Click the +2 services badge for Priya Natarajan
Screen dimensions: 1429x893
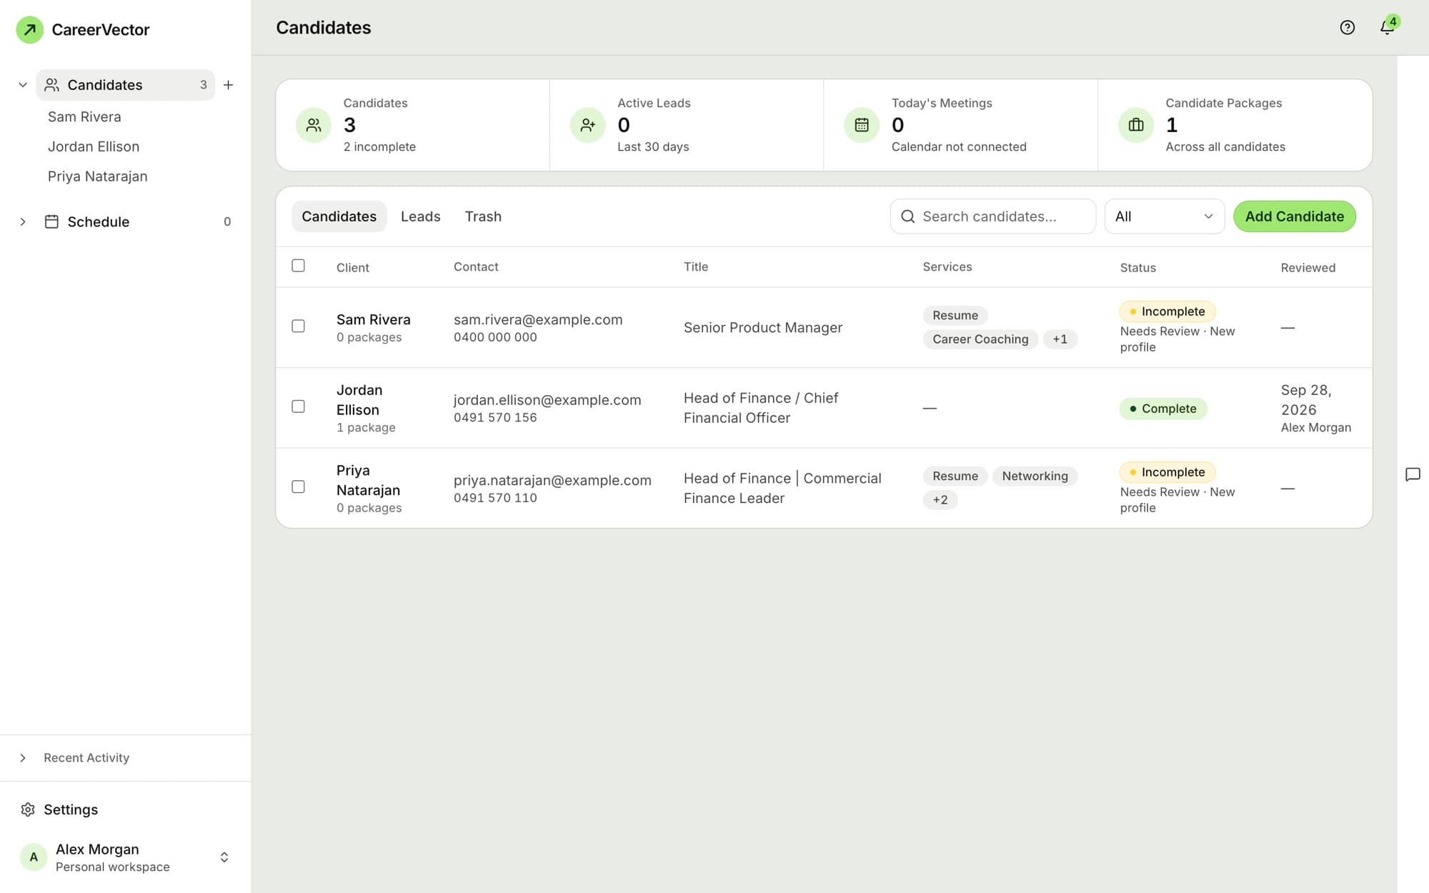click(940, 500)
